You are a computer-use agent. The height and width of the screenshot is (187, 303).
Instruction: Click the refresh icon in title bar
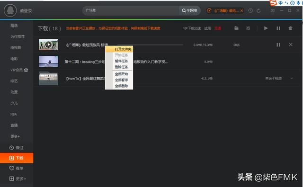point(258,10)
